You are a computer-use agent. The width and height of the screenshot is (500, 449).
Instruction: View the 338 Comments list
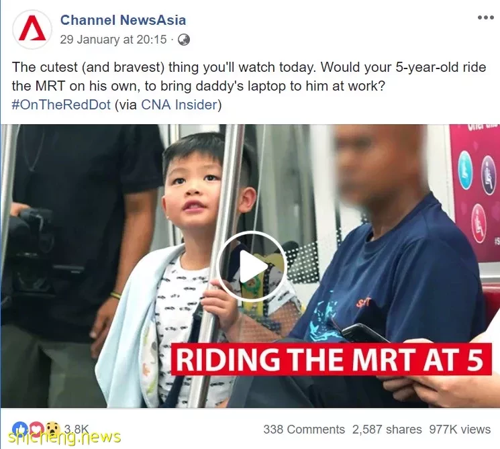point(304,430)
